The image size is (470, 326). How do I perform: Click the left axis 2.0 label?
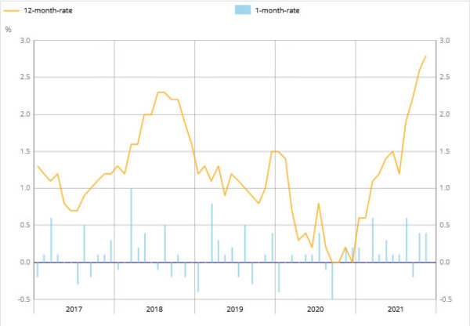click(x=25, y=114)
